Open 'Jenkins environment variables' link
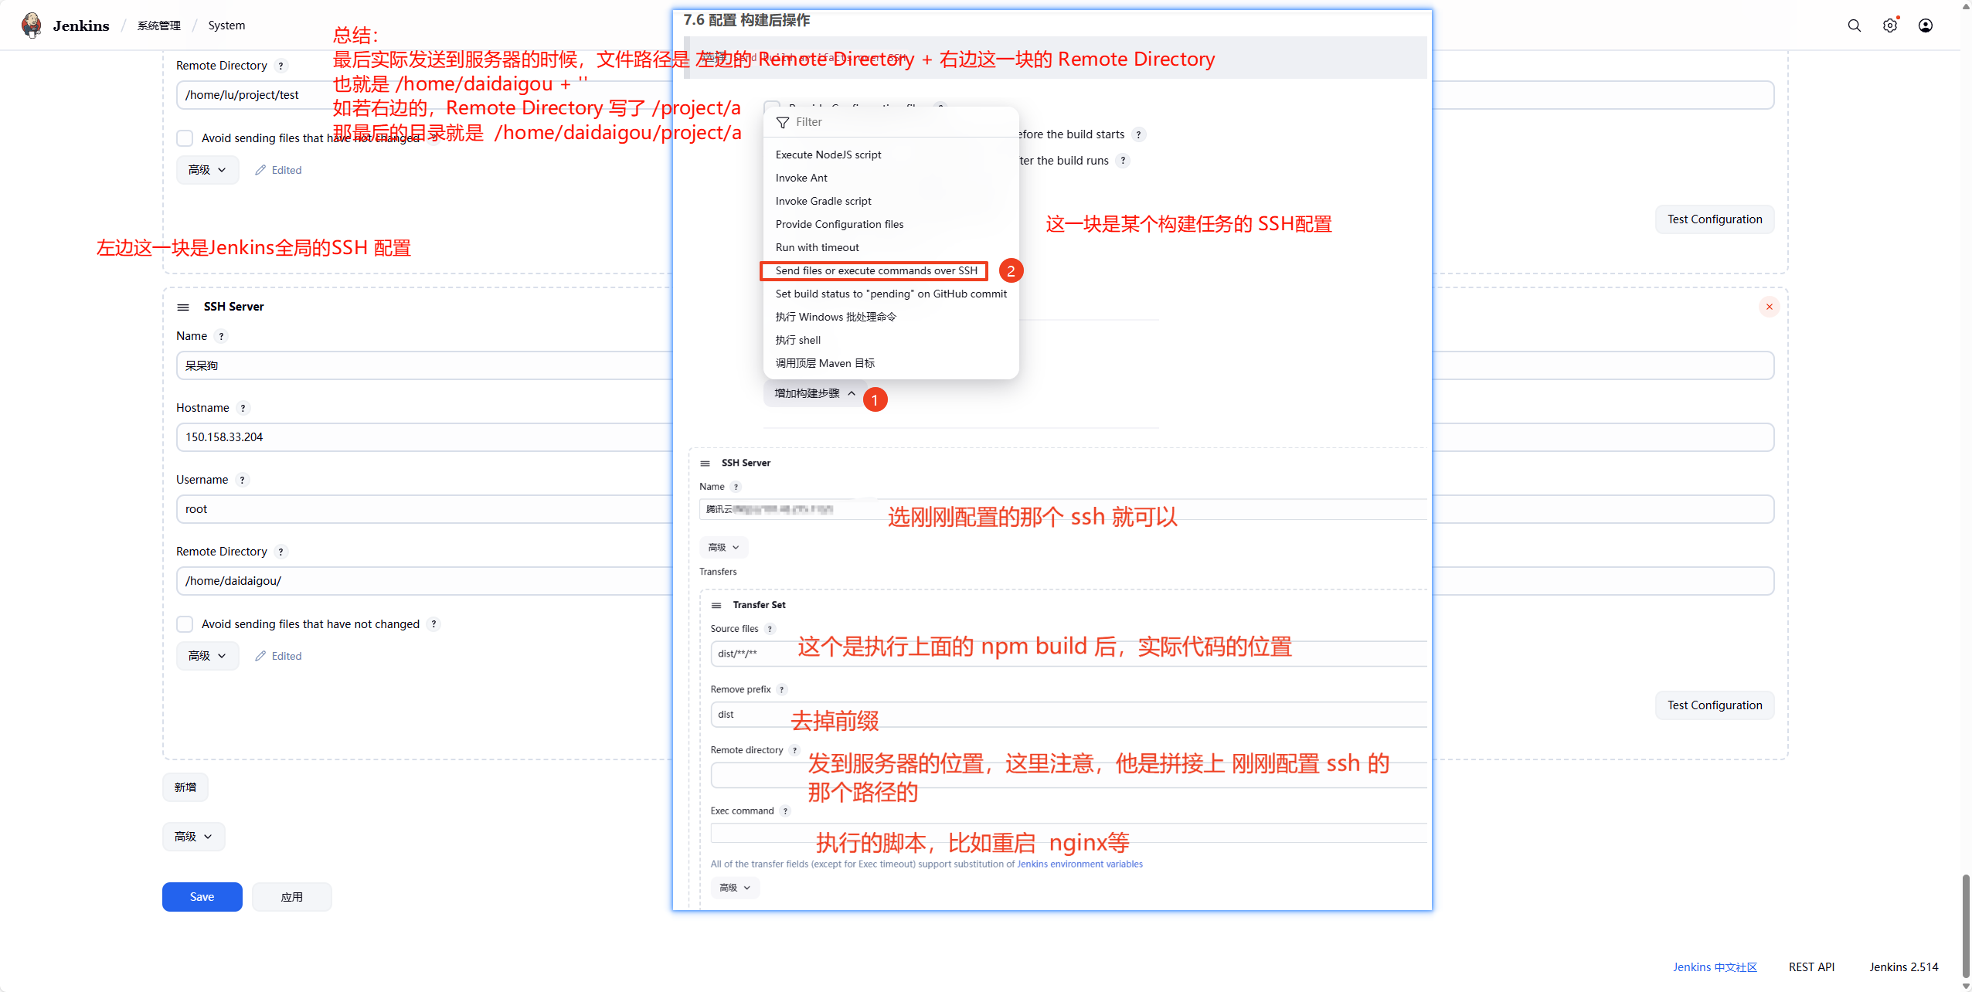 1079,865
